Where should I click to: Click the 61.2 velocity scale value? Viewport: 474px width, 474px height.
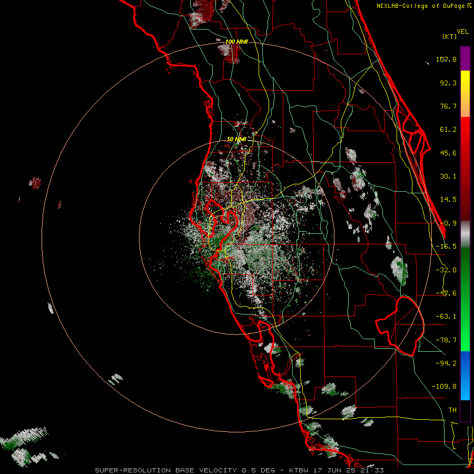[448, 130]
